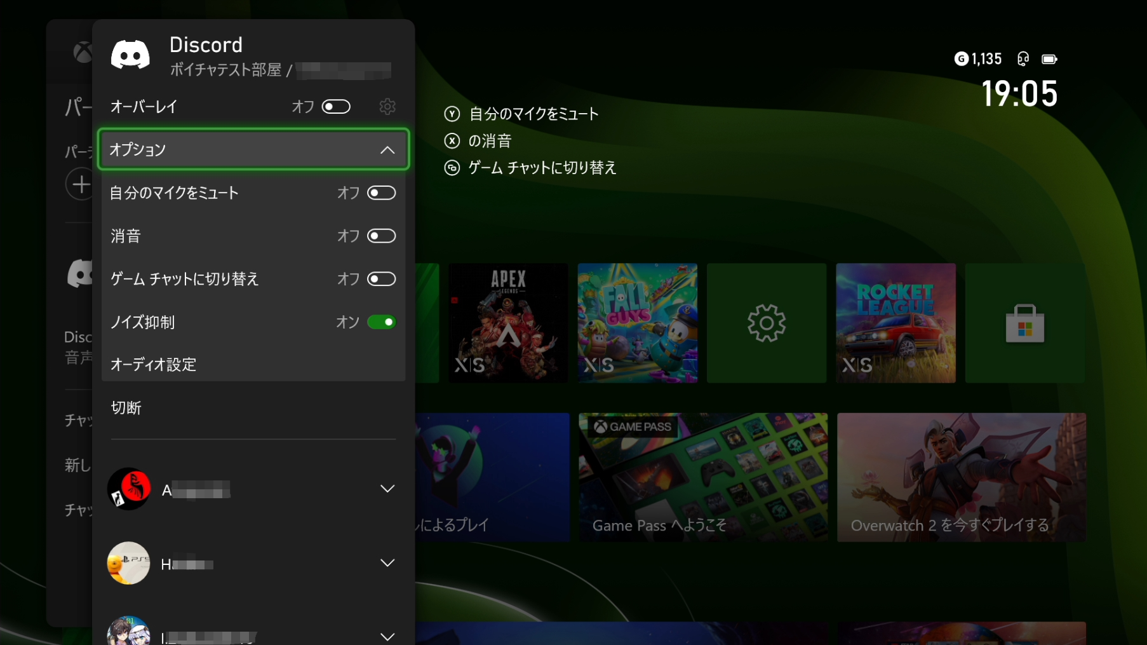Viewport: 1147px width, 645px height.
Task: Click the Game Pass へようこそ banner
Action: tap(702, 477)
